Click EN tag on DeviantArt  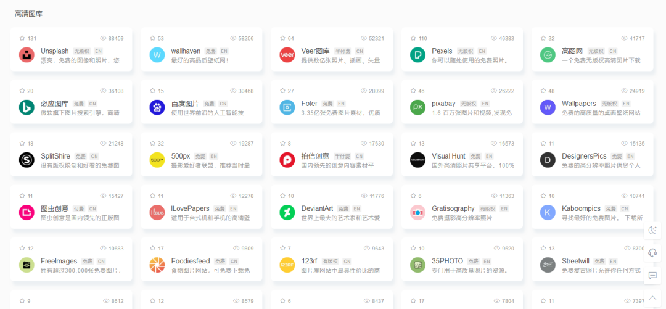click(357, 208)
